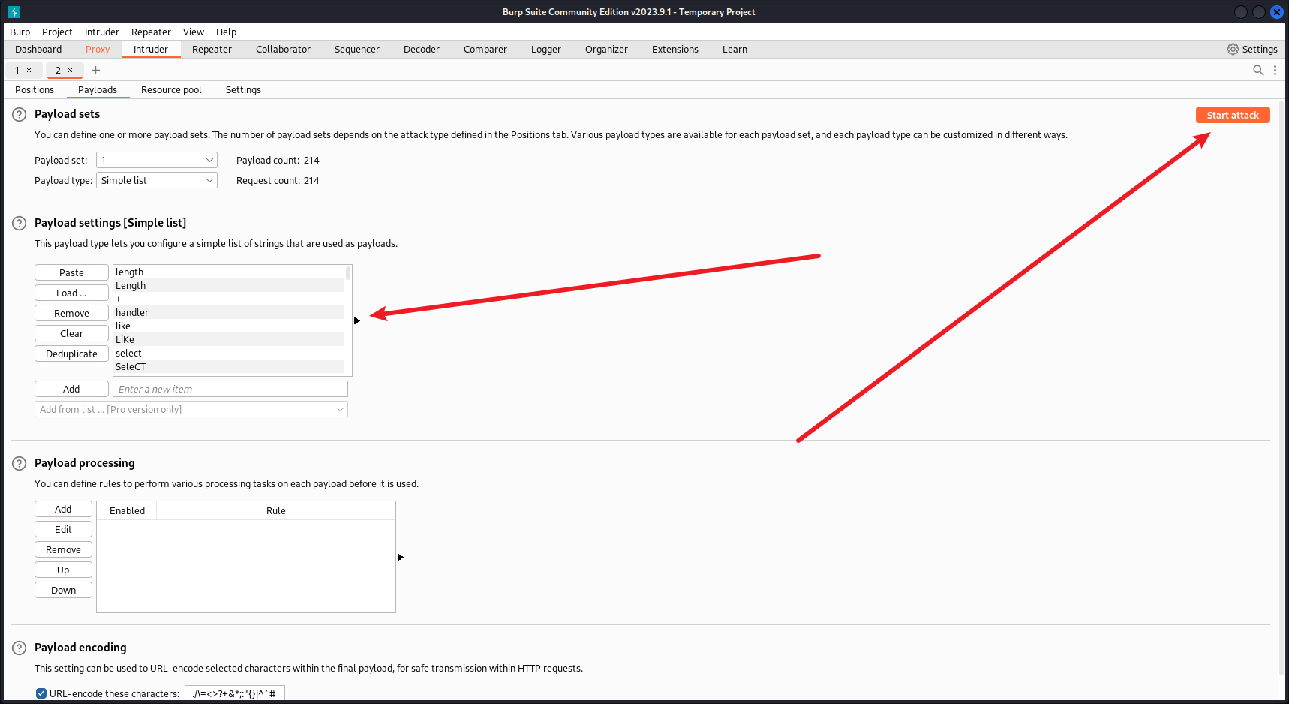Image resolution: width=1289 pixels, height=704 pixels.
Task: Open the Help menu
Action: click(x=226, y=32)
